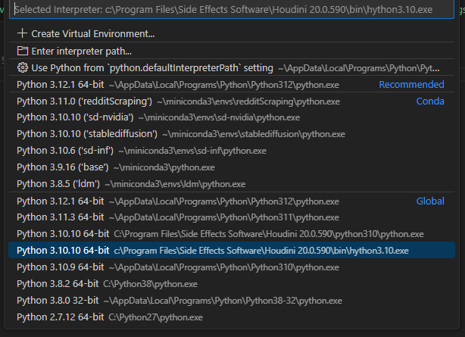Focus the Selected Interpreter search field

pyautogui.click(x=232, y=10)
